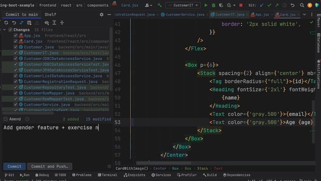The width and height of the screenshot is (321, 181).
Task: Open the Problems tool window
Action: pos(82,175)
